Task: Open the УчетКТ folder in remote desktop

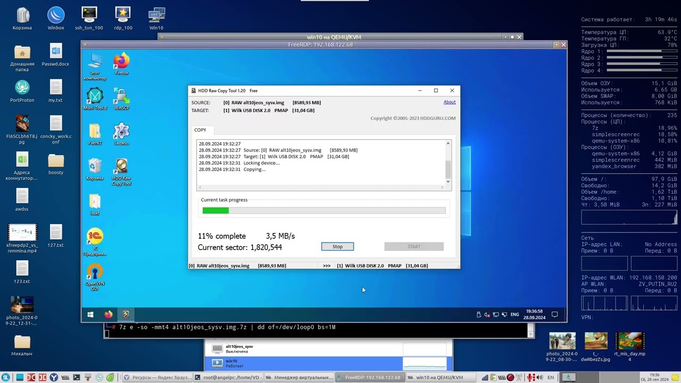Action: [95, 134]
